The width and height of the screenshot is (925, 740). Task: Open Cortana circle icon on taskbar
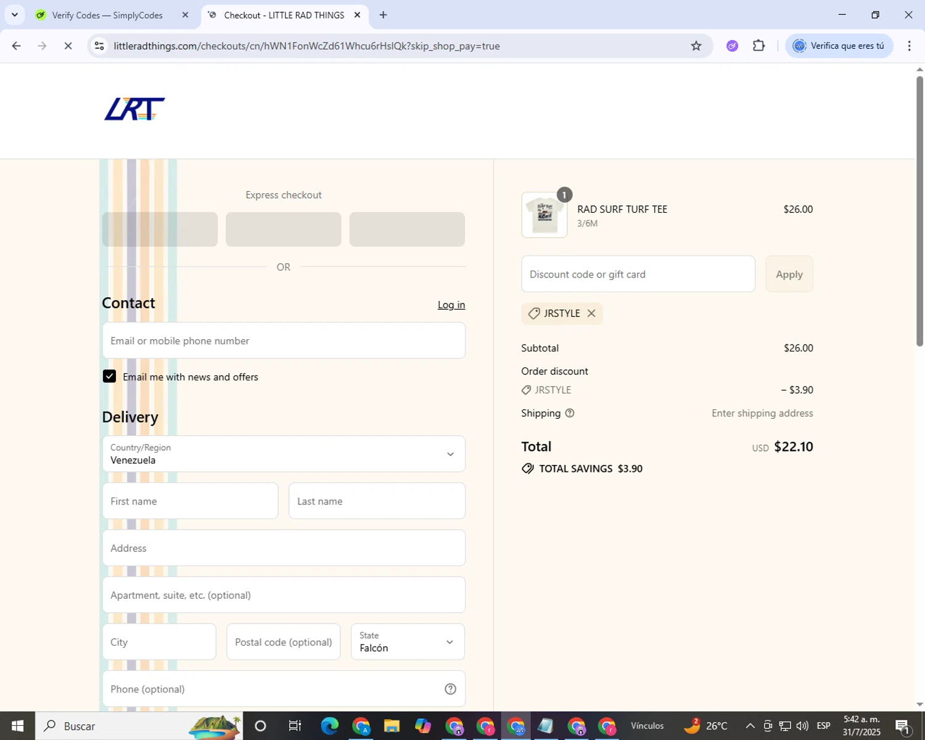[x=260, y=726]
